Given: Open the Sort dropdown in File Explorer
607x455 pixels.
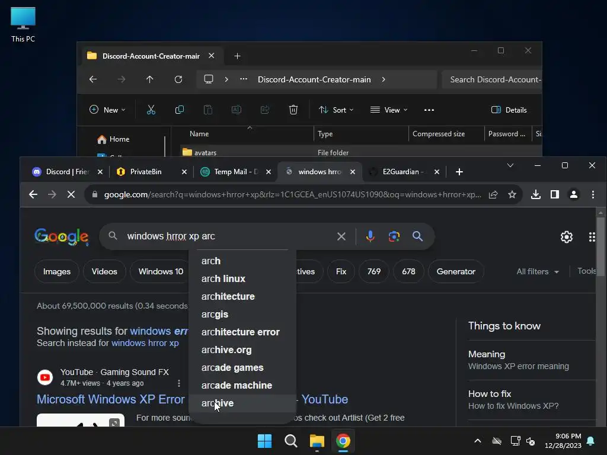Looking at the screenshot, I should coord(336,110).
